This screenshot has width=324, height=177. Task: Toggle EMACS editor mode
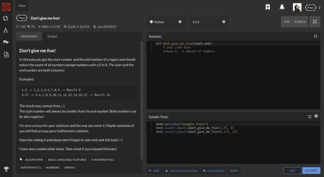[300, 22]
